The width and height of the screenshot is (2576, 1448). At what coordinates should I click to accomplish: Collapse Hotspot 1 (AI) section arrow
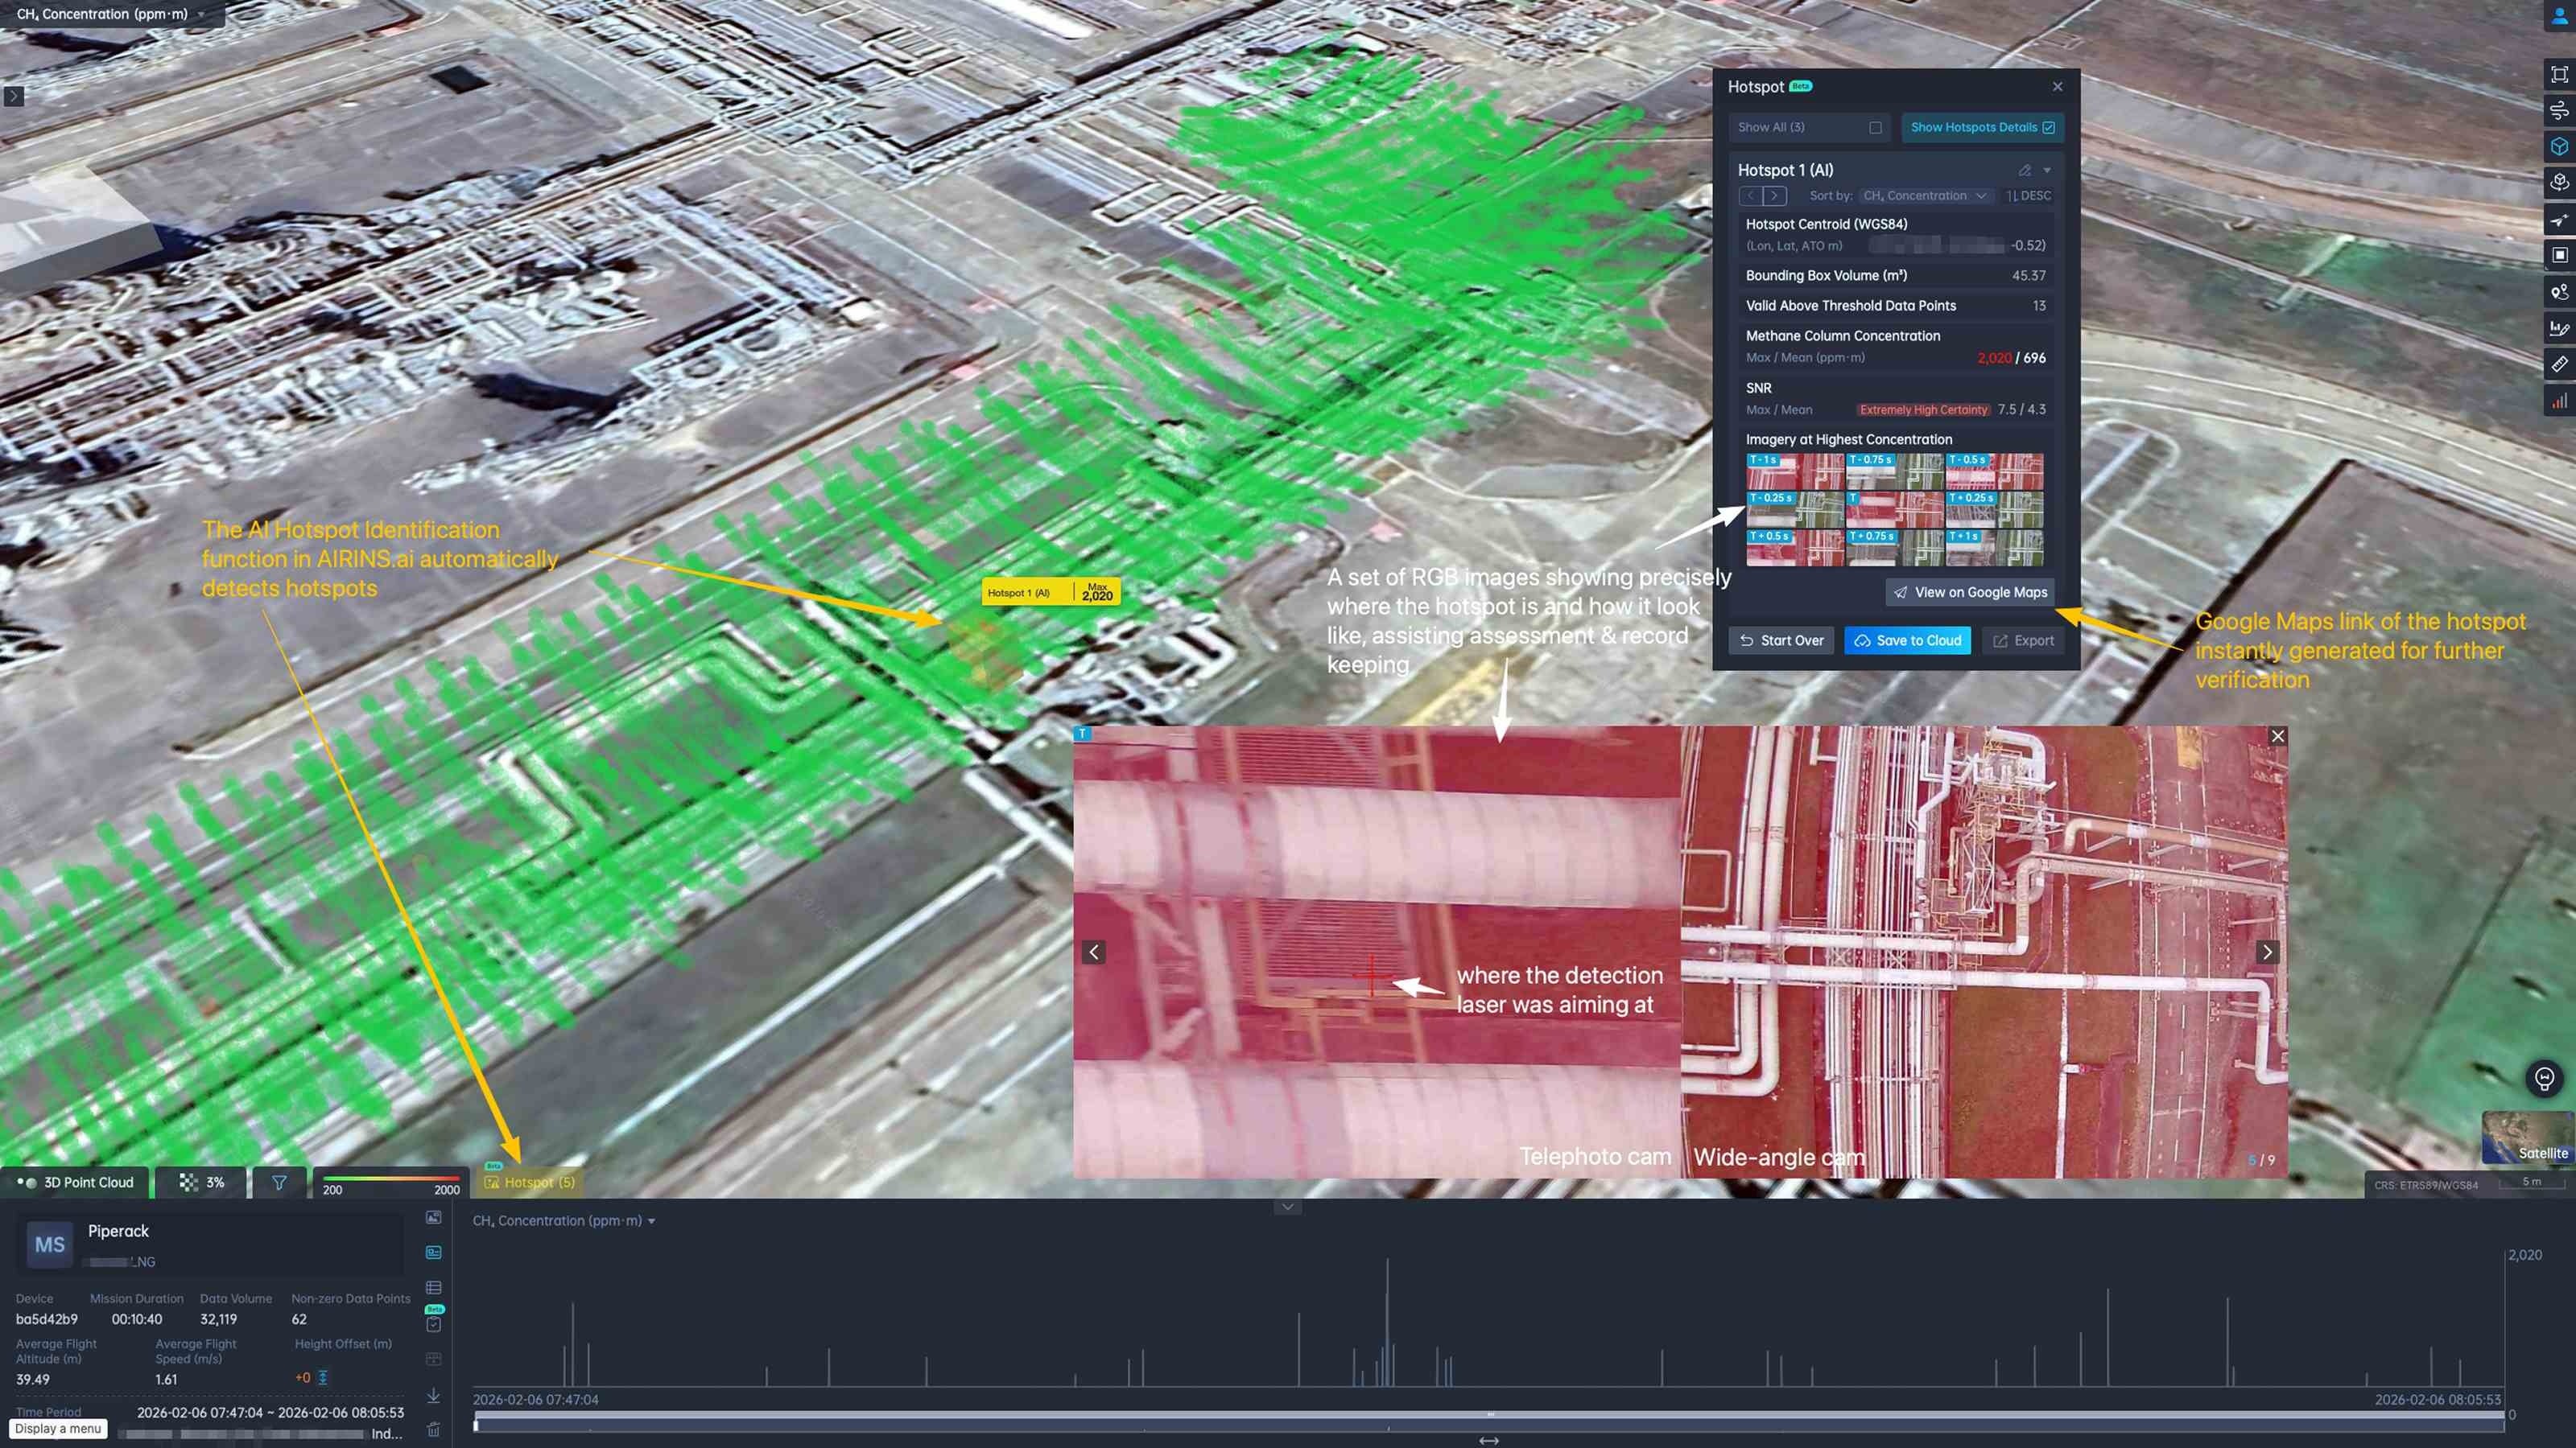coord(2047,171)
